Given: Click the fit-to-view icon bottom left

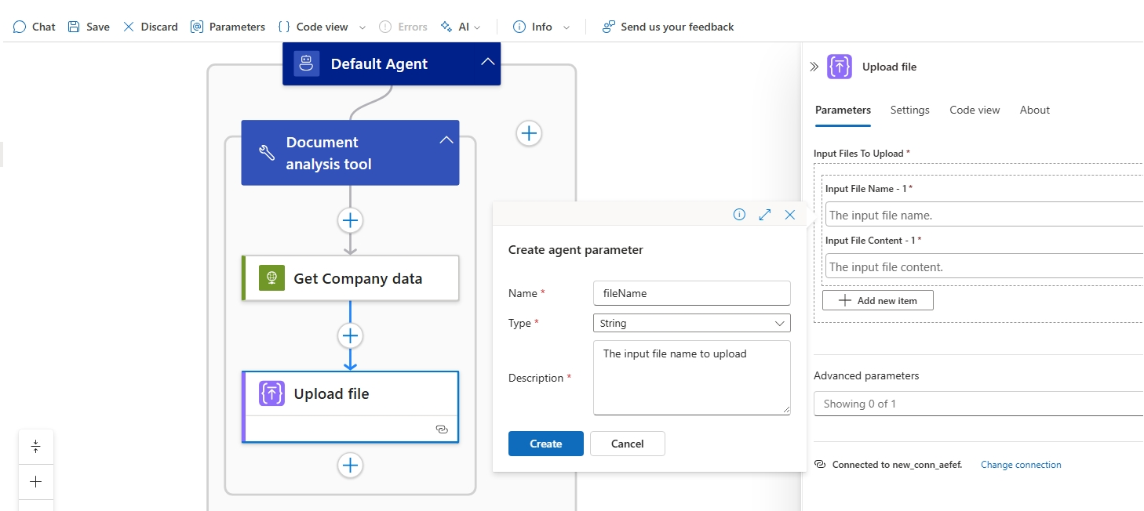Looking at the screenshot, I should click(36, 445).
